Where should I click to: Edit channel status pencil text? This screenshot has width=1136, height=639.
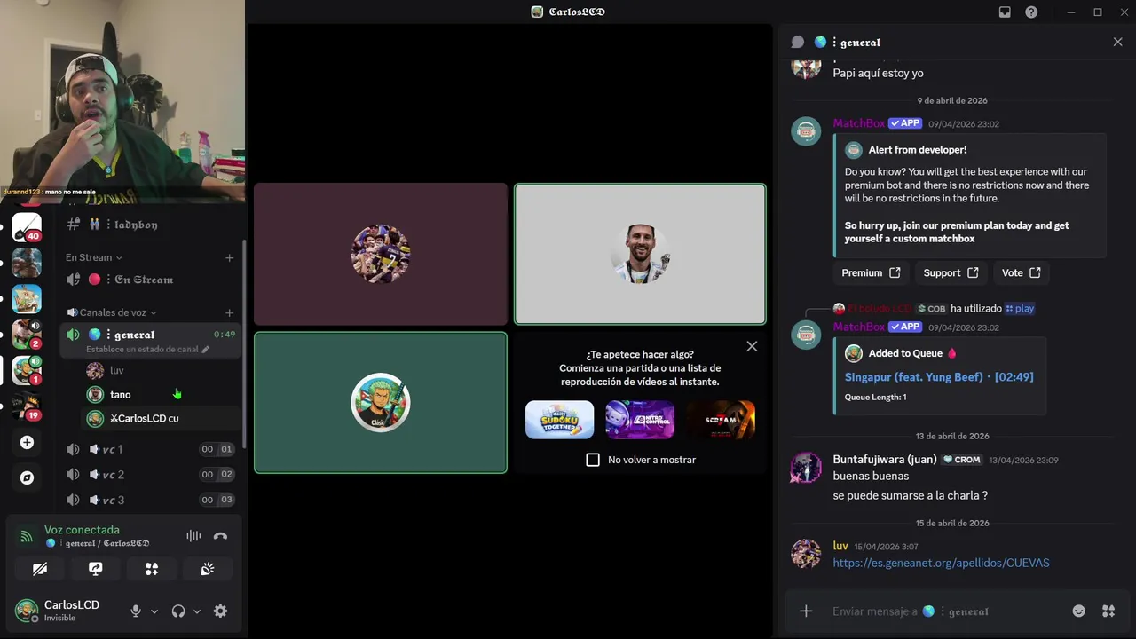(147, 350)
